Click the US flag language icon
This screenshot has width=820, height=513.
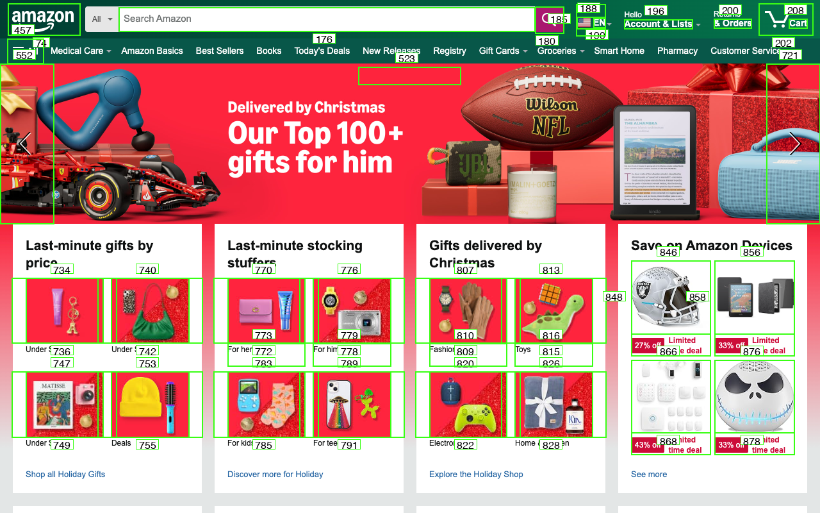coord(584,23)
